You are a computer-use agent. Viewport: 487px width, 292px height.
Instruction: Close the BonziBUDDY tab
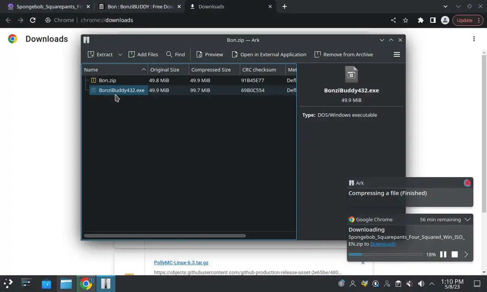pos(180,6)
